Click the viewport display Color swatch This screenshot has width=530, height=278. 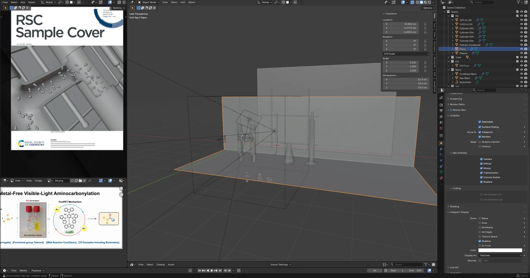(500, 250)
